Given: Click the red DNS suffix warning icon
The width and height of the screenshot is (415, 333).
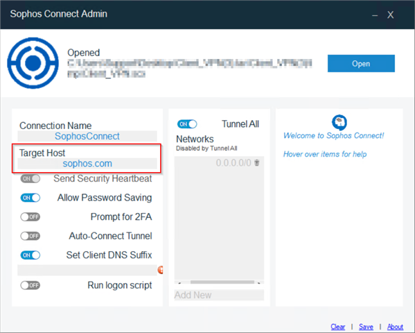Looking at the screenshot, I should (x=161, y=270).
